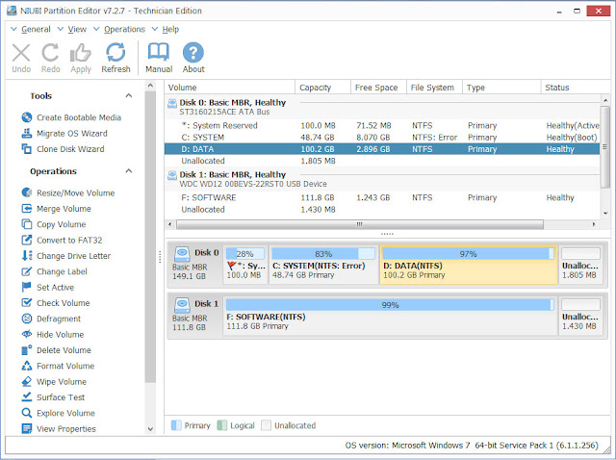Image resolution: width=616 pixels, height=460 pixels.
Task: Select System Reserved volume row
Action: tap(382, 125)
